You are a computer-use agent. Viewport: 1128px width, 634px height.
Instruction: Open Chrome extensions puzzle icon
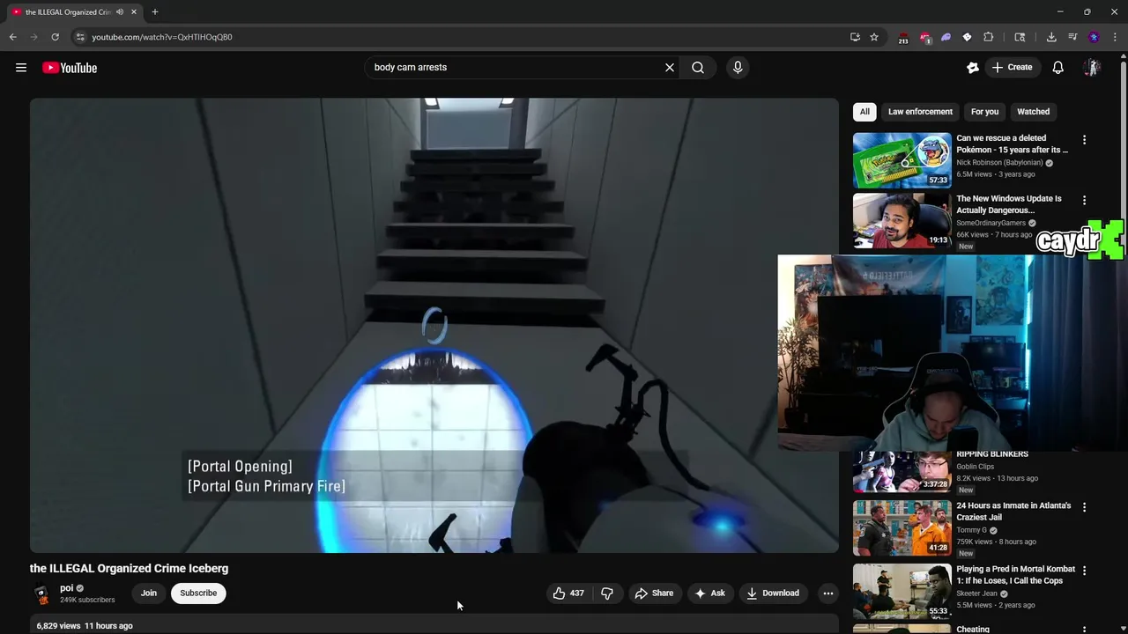point(988,37)
